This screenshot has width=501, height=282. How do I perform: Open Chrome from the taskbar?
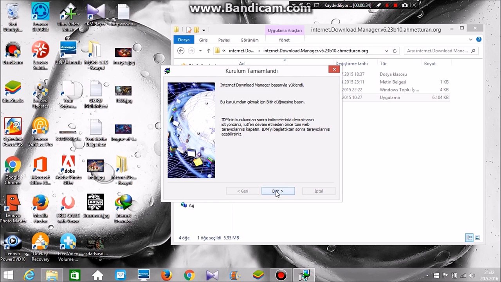tap(189, 275)
